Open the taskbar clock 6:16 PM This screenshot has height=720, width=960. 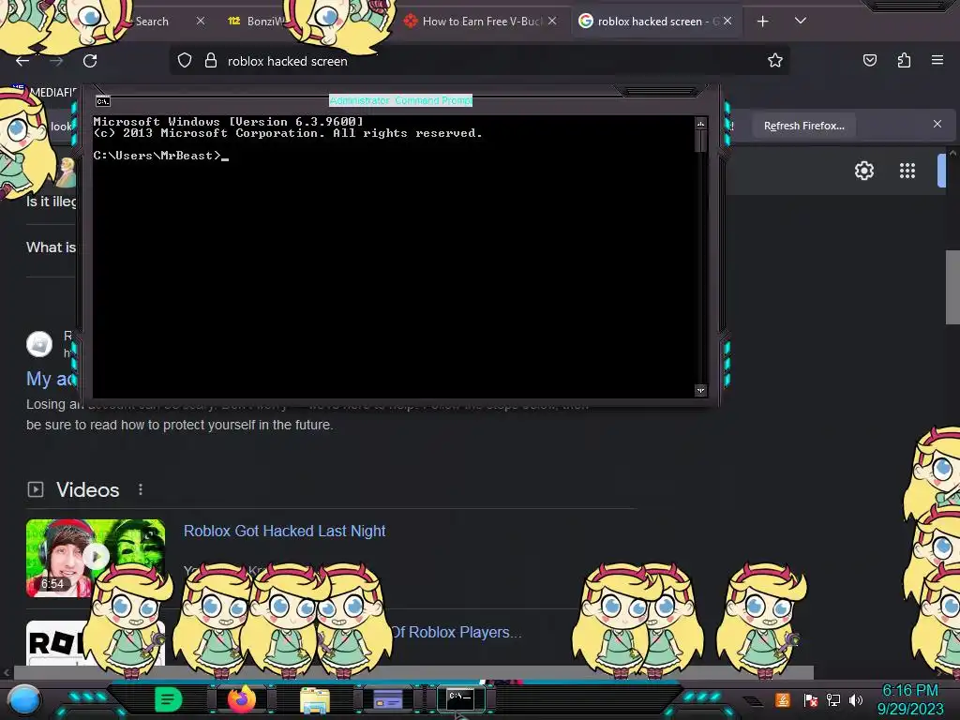point(910,699)
